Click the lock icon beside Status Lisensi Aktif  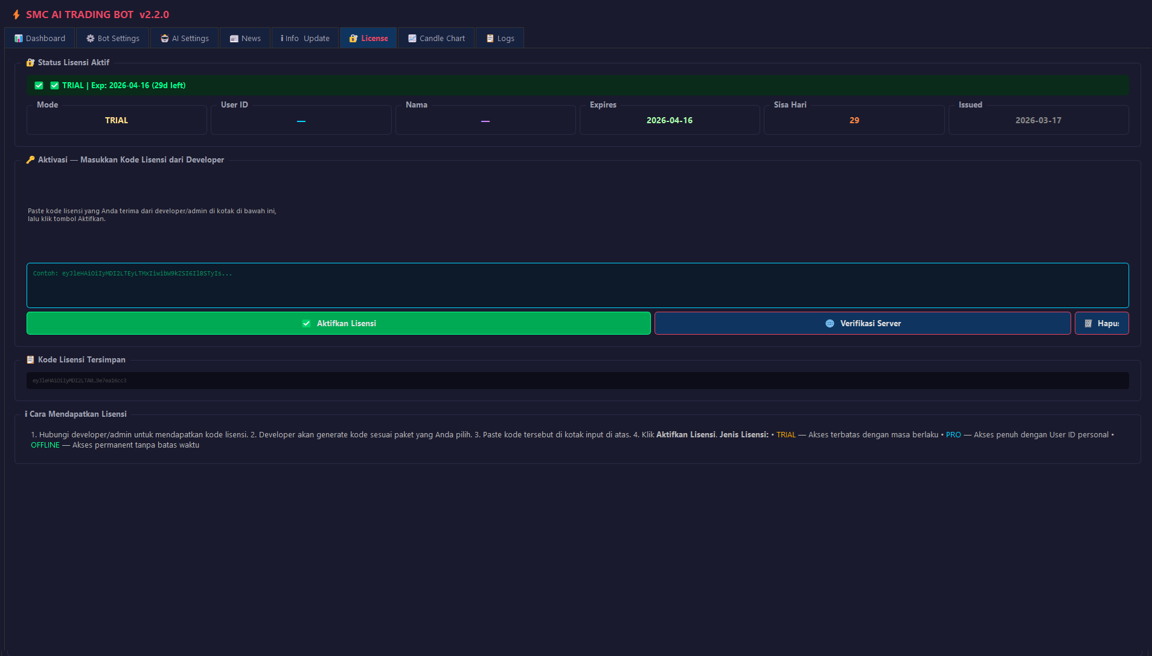[30, 62]
